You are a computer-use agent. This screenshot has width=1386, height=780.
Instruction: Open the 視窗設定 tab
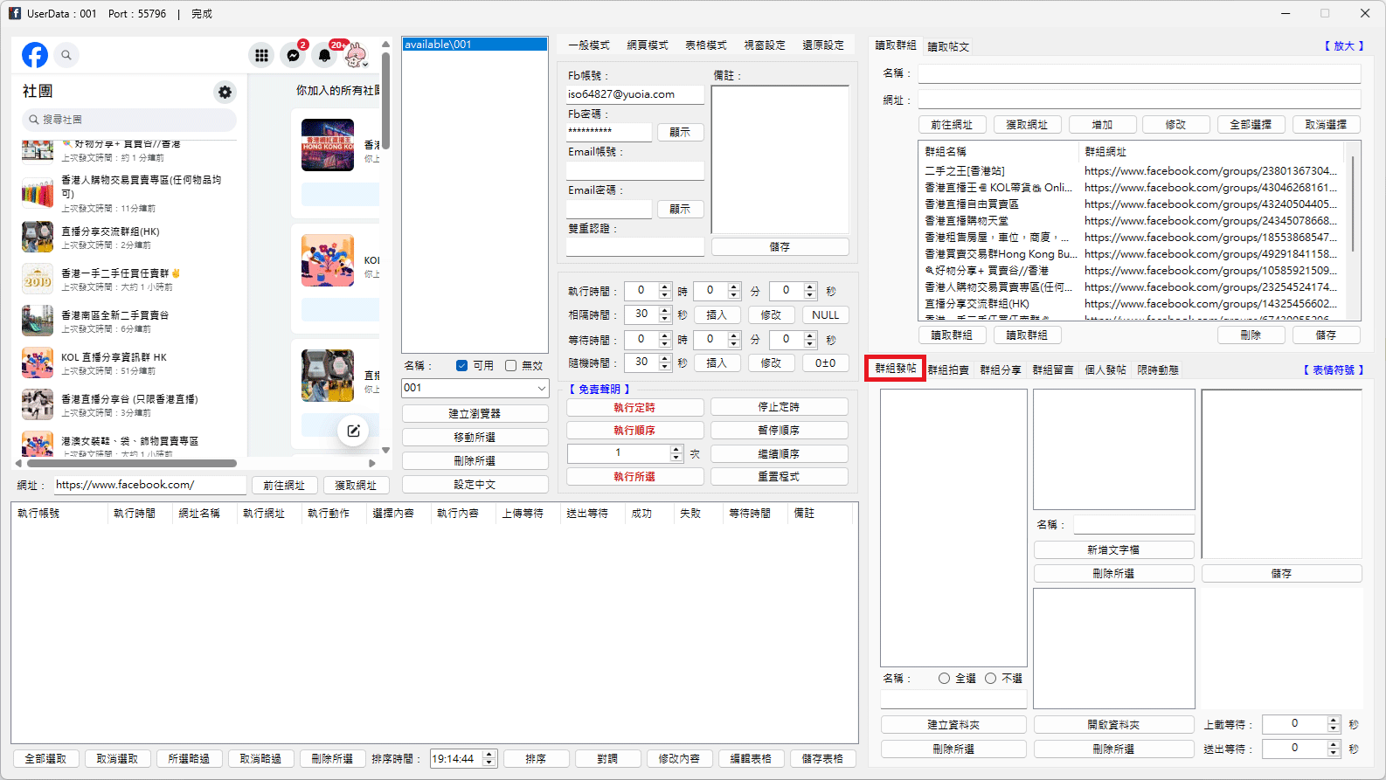pos(765,45)
